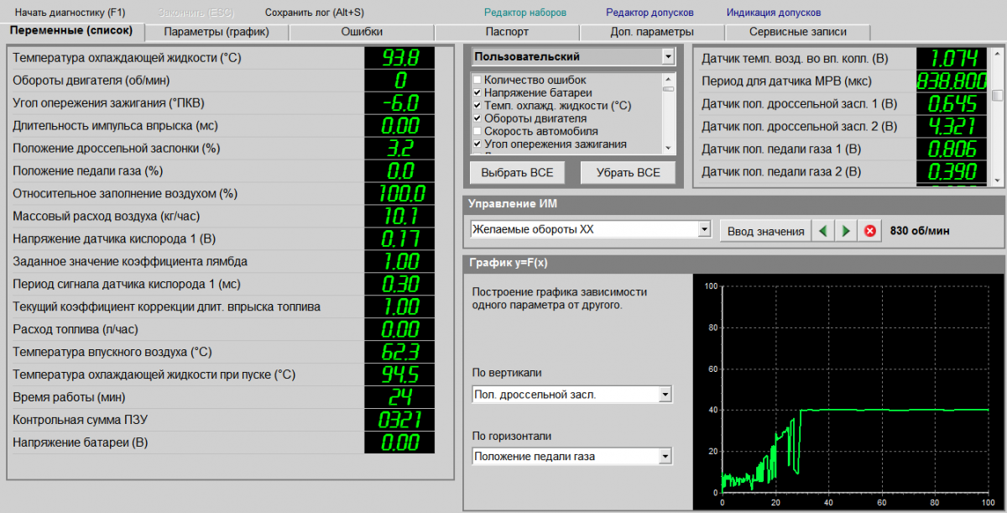Image resolution: width=1007 pixels, height=513 pixels.
Task: Click 'Сохранить лог (Alt+S)' menu item
Action: (x=314, y=13)
